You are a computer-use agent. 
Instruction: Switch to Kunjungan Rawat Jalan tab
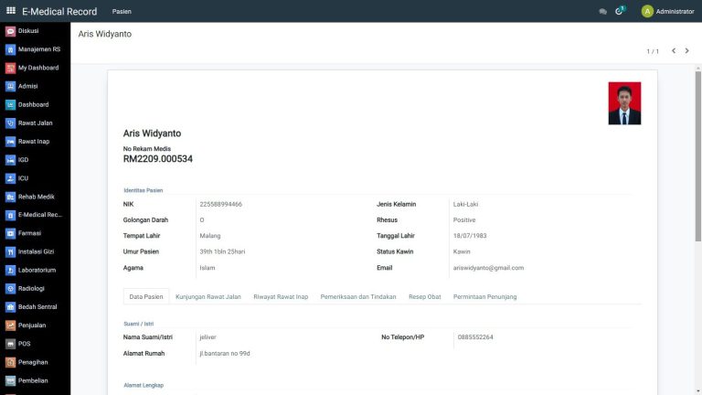[x=208, y=296]
